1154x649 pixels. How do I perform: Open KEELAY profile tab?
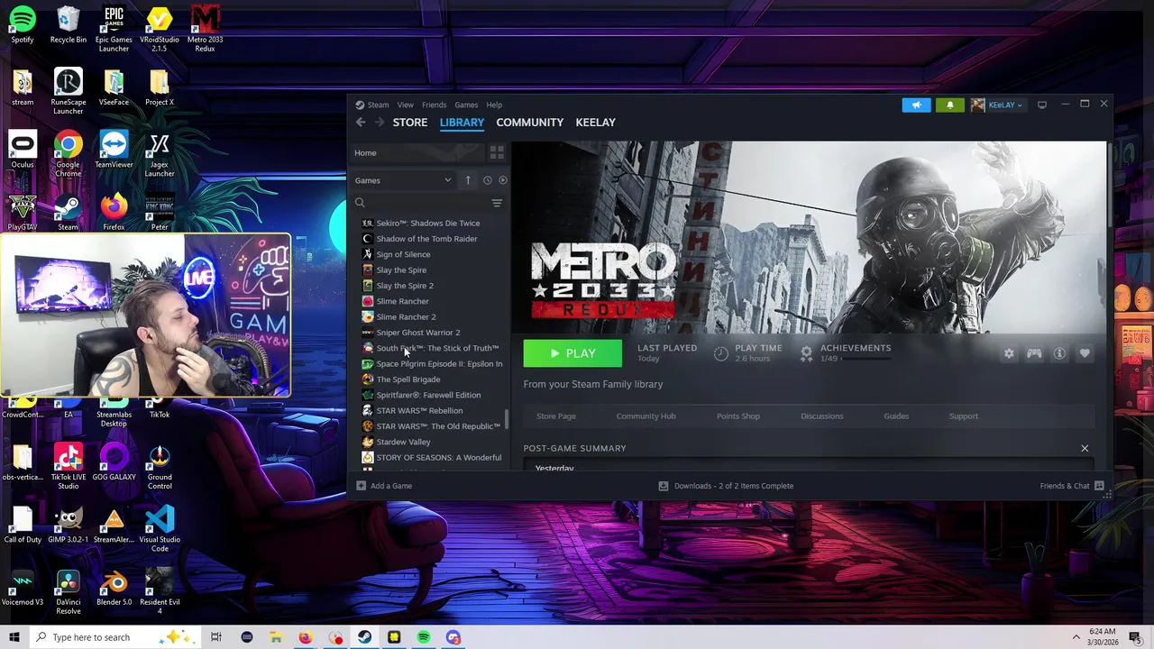click(595, 123)
